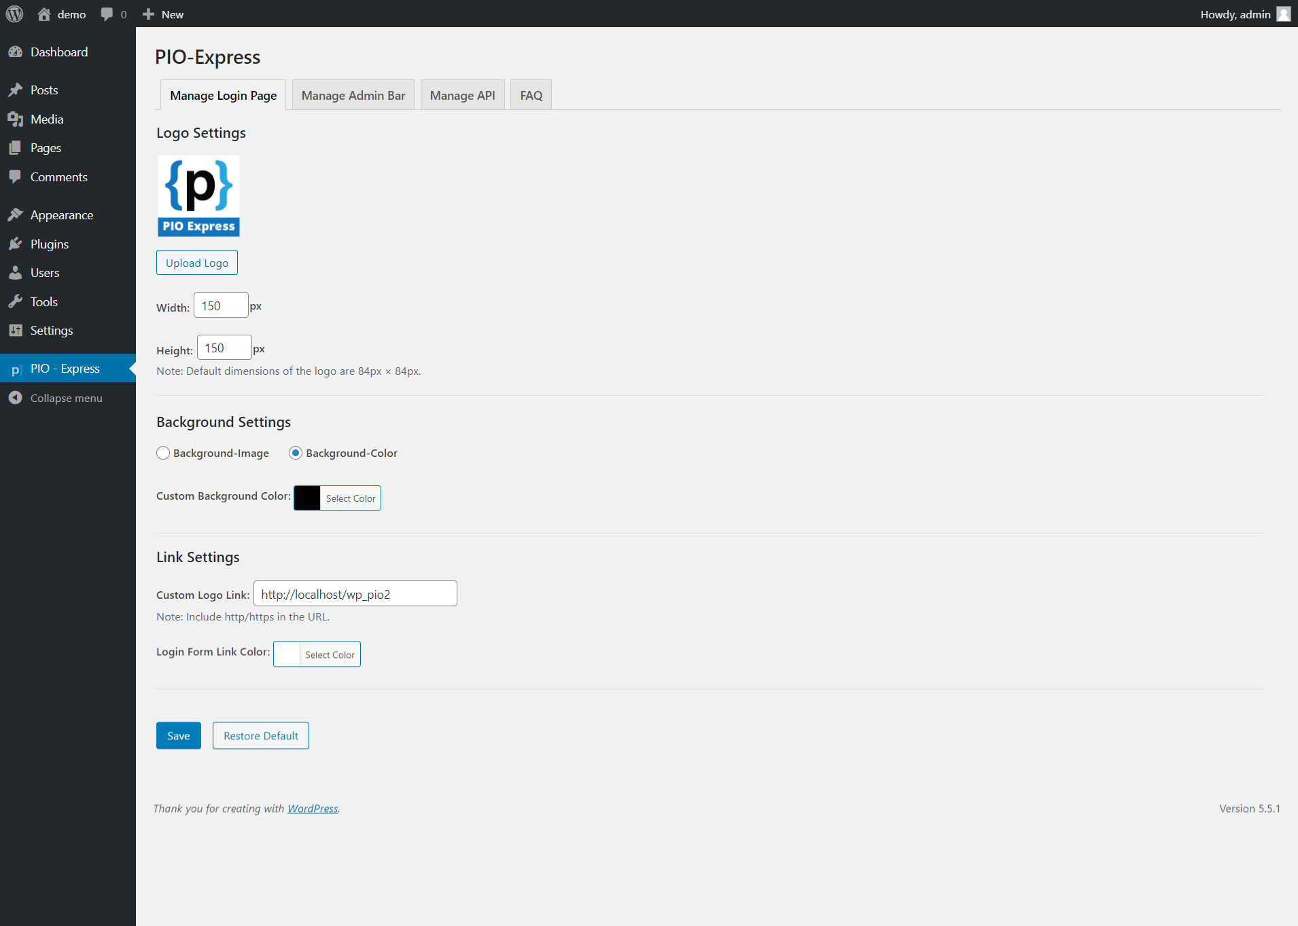Select the Background-Image radio option
The image size is (1298, 926).
click(x=163, y=453)
